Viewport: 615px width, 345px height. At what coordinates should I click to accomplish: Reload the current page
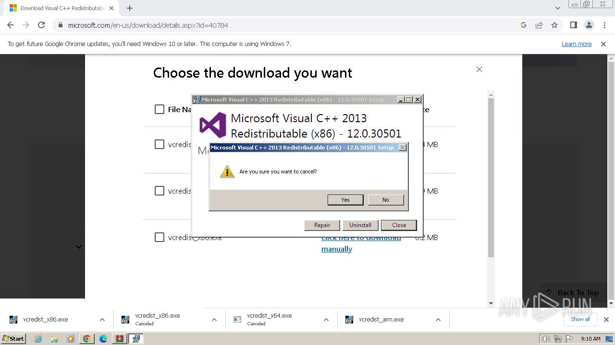coord(41,25)
